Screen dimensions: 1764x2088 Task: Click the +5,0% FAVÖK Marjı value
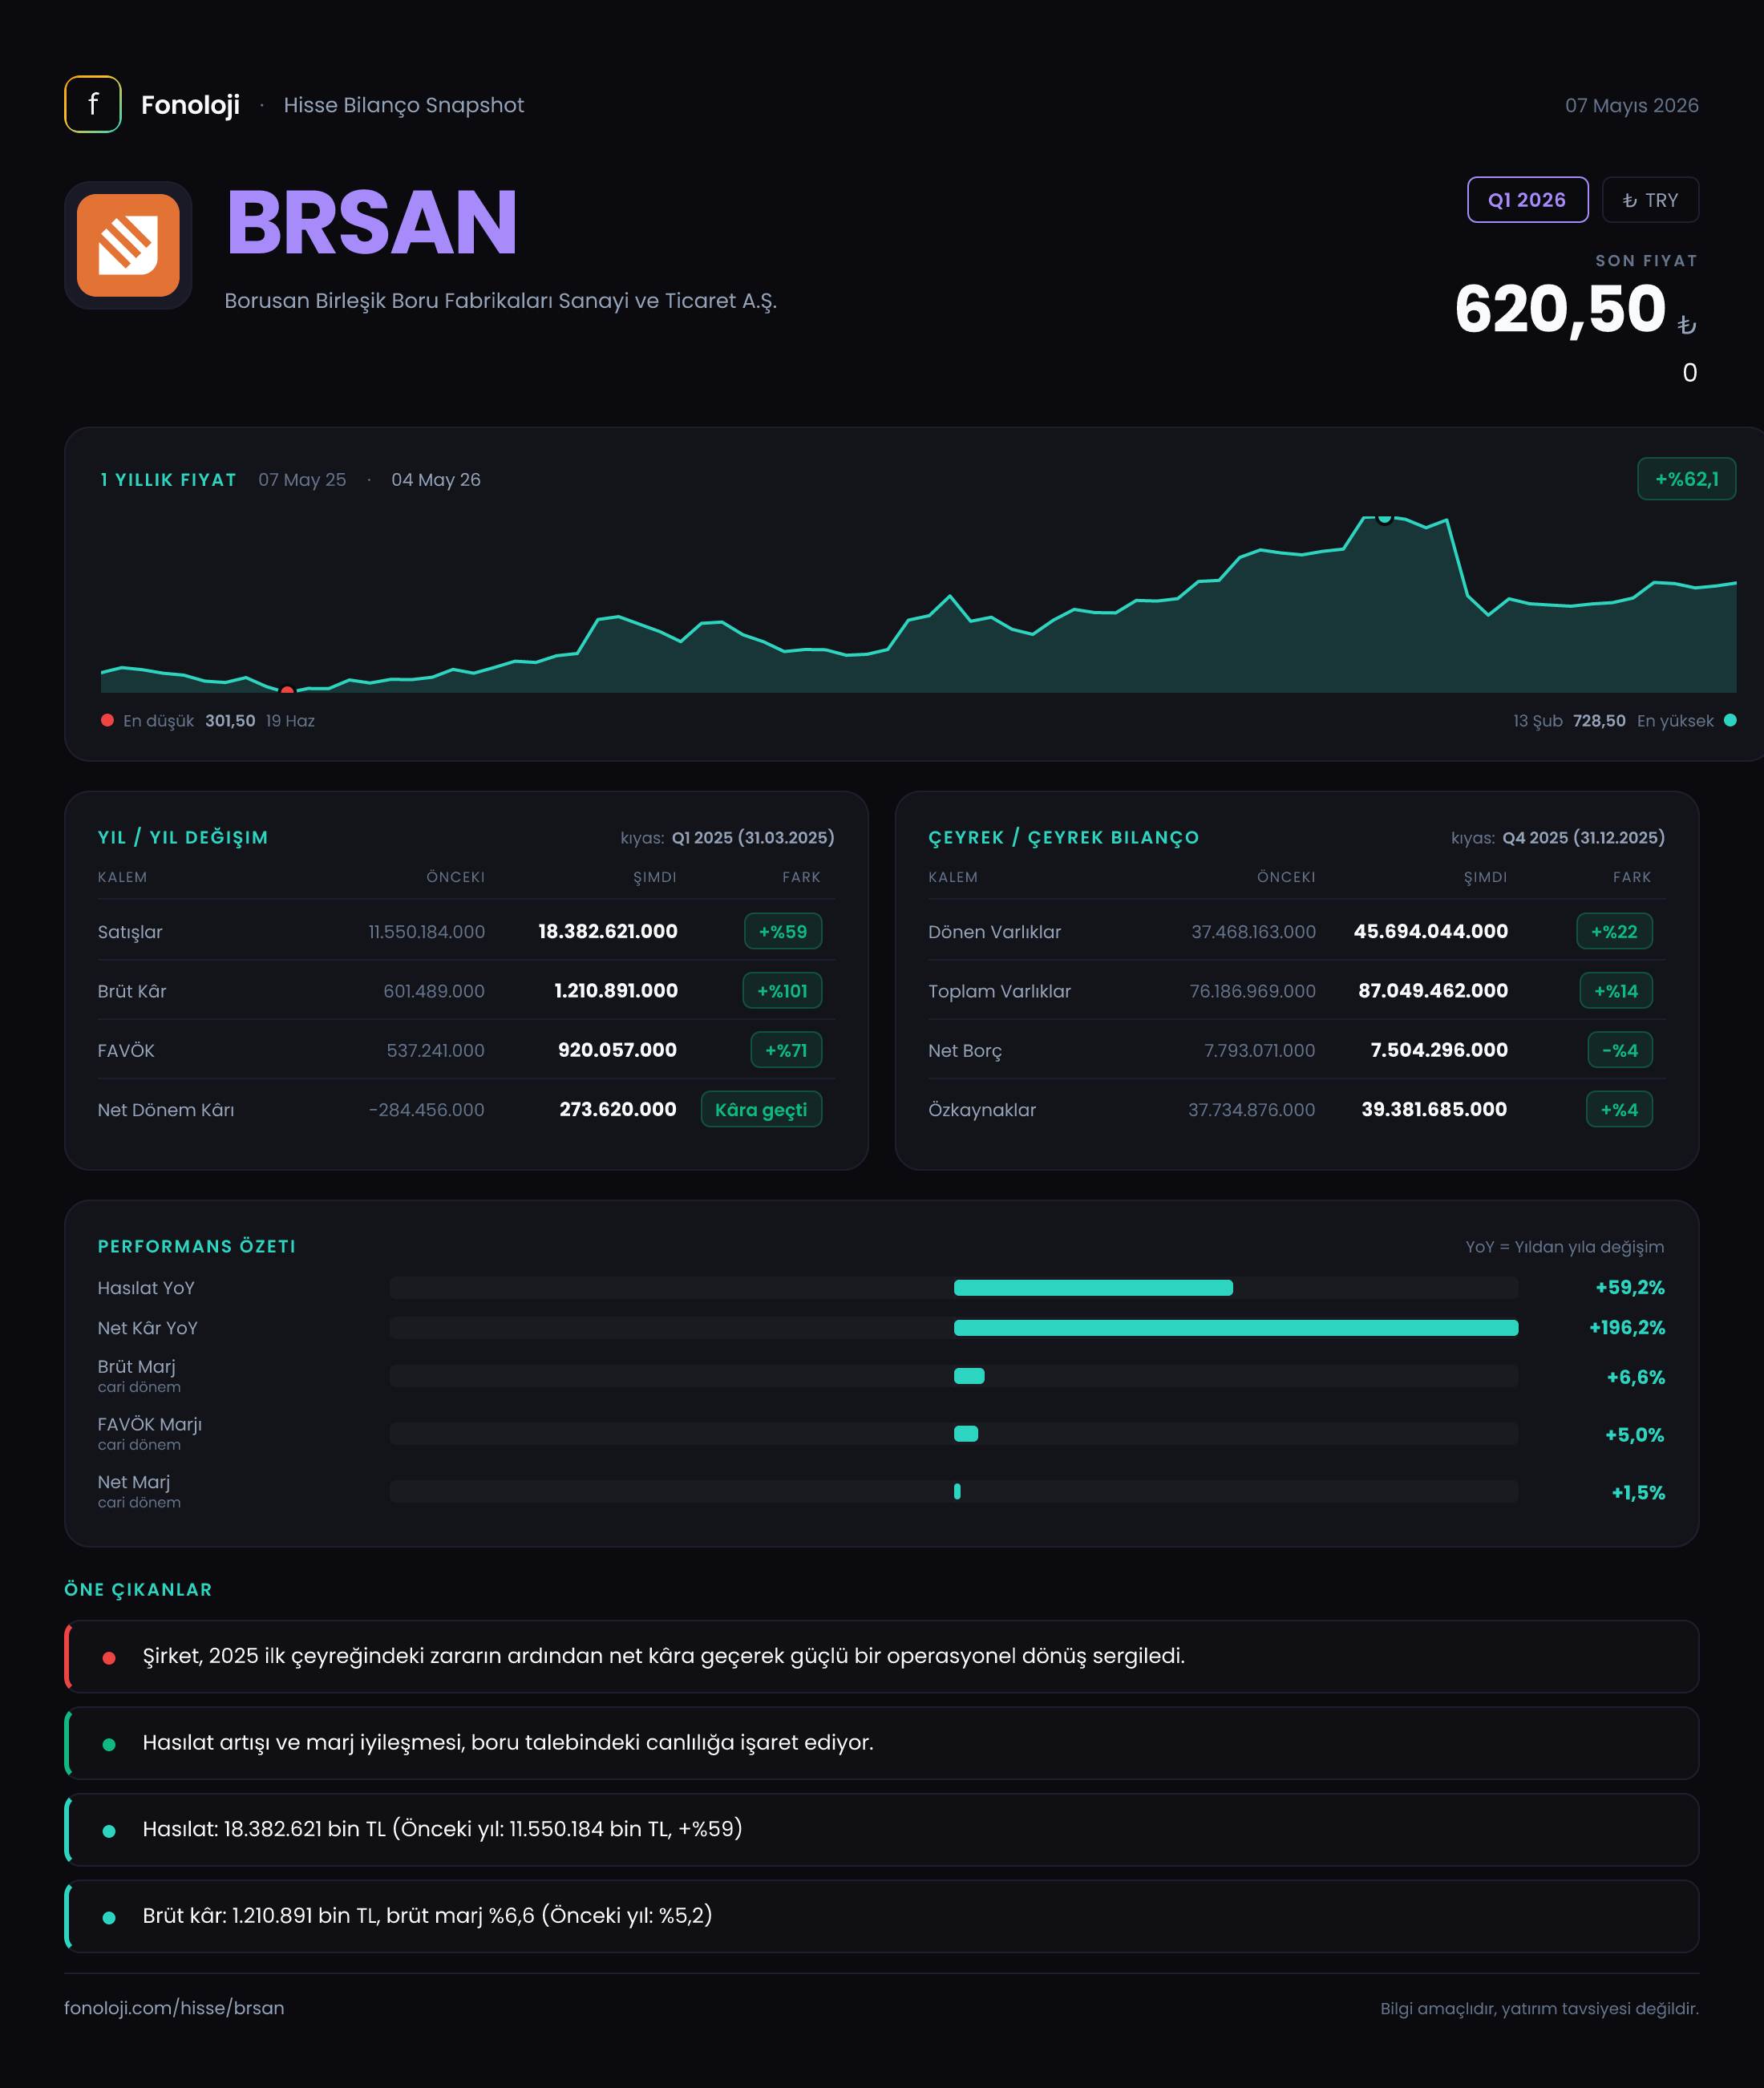point(1635,1435)
